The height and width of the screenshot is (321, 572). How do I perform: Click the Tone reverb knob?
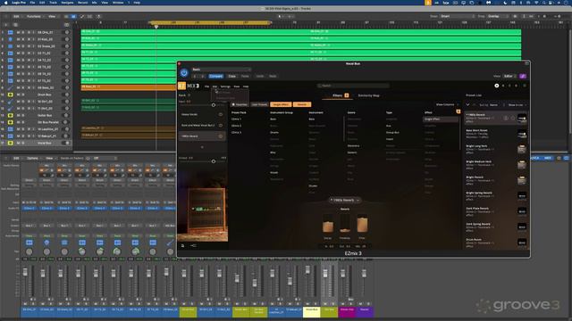click(x=362, y=224)
